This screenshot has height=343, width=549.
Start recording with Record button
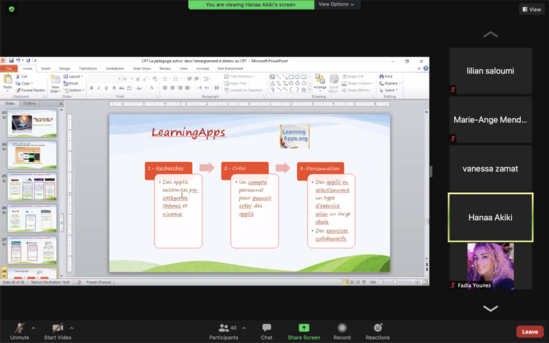pyautogui.click(x=342, y=331)
